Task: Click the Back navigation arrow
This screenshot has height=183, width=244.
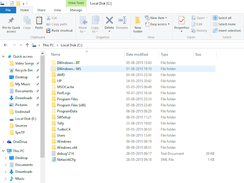Action: [6, 45]
